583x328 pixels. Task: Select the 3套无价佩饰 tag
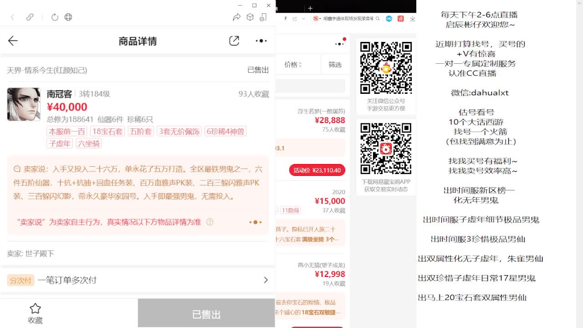tap(179, 132)
